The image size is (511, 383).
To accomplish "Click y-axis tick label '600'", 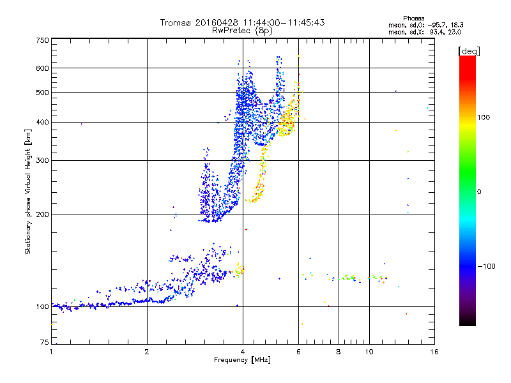I will pos(42,68).
